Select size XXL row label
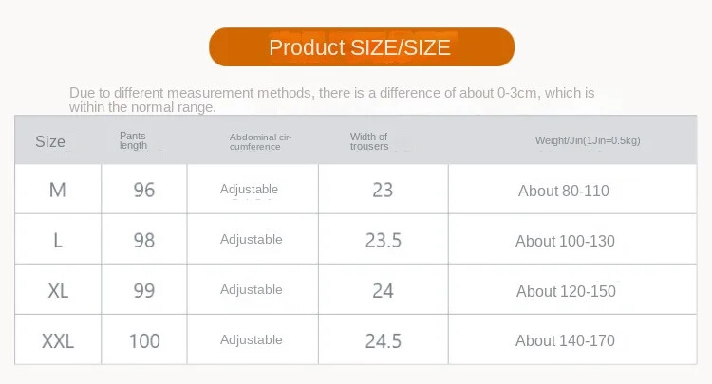 (58, 340)
